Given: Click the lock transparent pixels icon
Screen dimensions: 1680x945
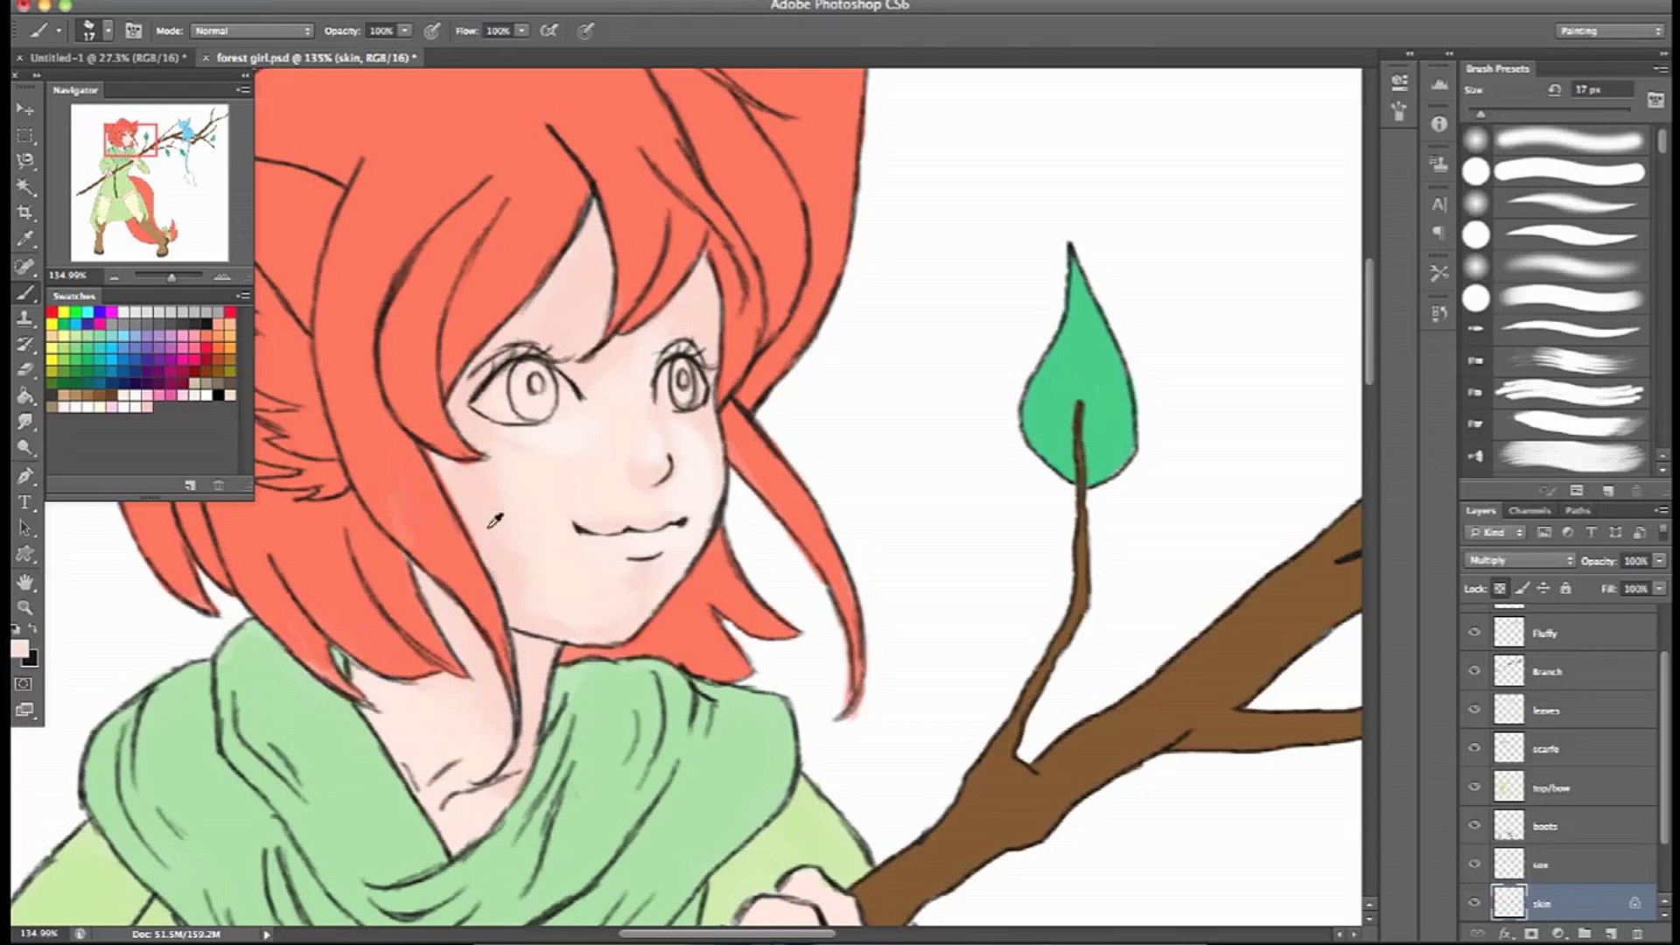Looking at the screenshot, I should point(1500,589).
